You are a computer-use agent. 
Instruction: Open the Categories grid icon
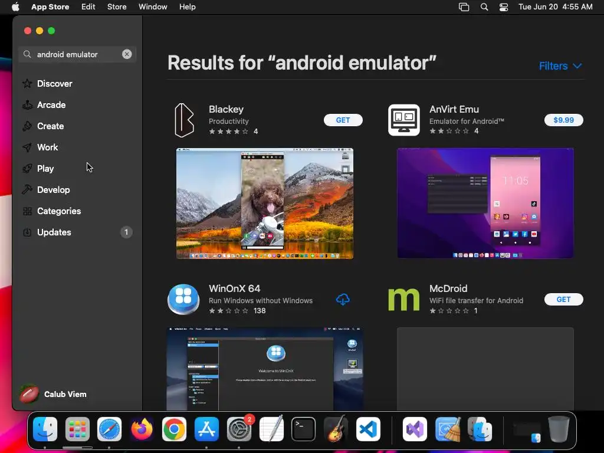[27, 211]
